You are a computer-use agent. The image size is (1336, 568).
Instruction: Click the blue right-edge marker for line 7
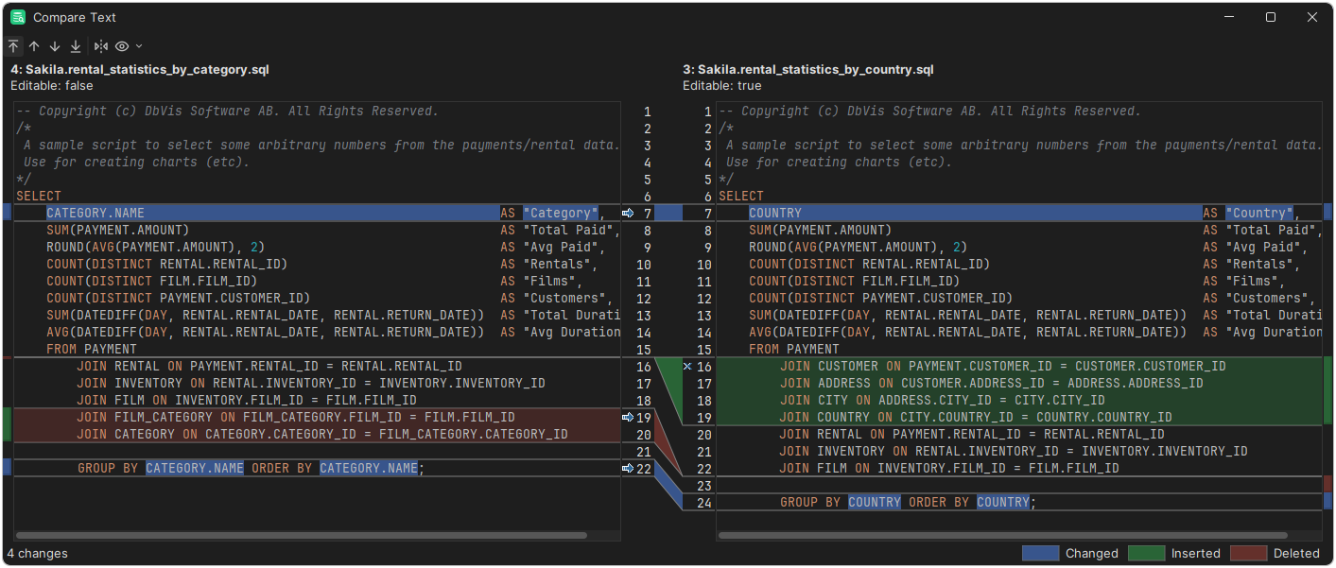1327,213
